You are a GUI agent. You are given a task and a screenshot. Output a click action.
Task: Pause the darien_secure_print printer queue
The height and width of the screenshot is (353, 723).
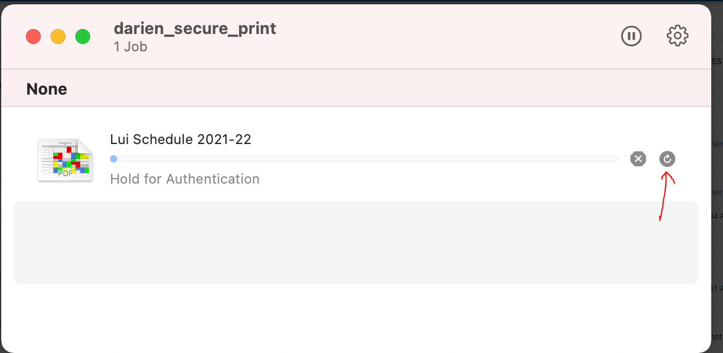tap(631, 36)
